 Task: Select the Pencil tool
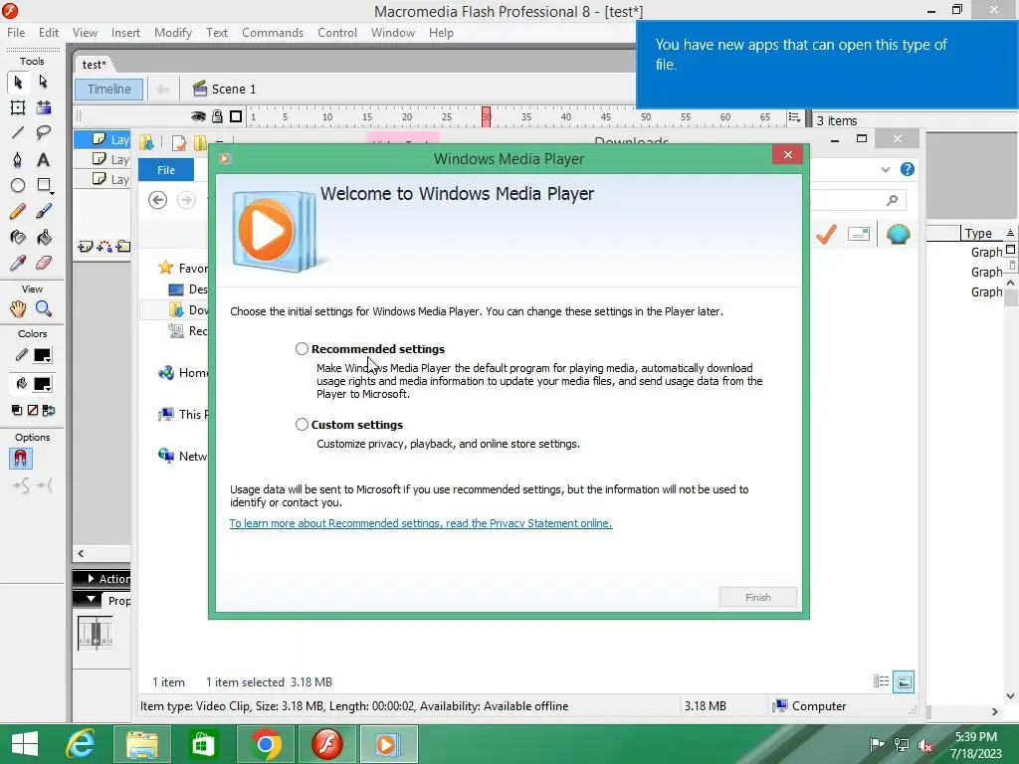[x=18, y=211]
